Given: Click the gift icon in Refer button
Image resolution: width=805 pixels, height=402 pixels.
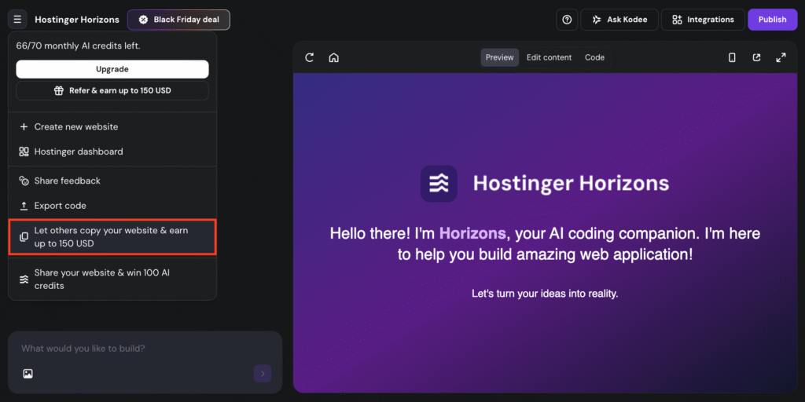Looking at the screenshot, I should 59,91.
